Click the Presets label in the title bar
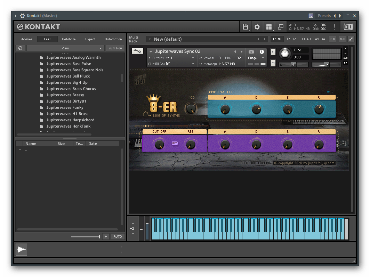This screenshot has width=370, height=277. coord(324,16)
